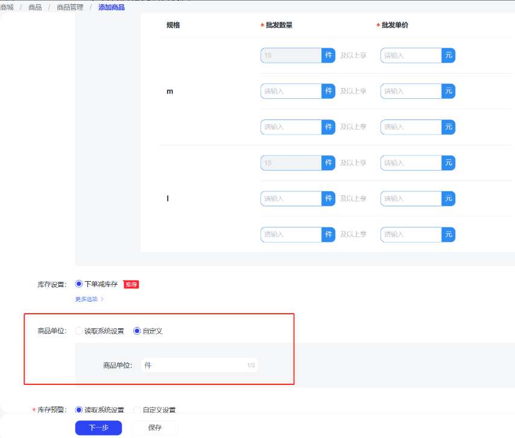Click second-tier 批发数量 input for spec m
The width and height of the screenshot is (515, 438).
coord(291,91)
